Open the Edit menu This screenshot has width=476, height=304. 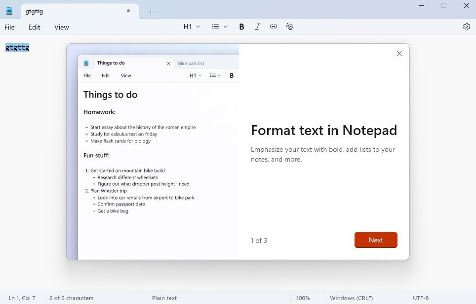pyautogui.click(x=34, y=27)
